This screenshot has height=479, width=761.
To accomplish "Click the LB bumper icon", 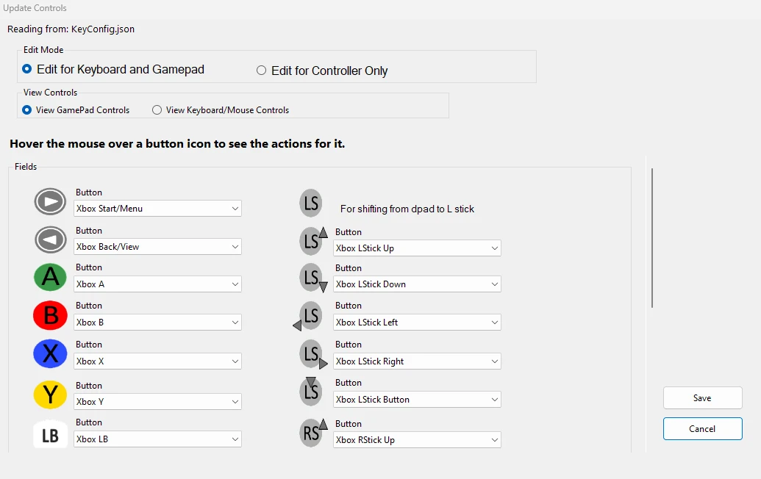I will 50,435.
